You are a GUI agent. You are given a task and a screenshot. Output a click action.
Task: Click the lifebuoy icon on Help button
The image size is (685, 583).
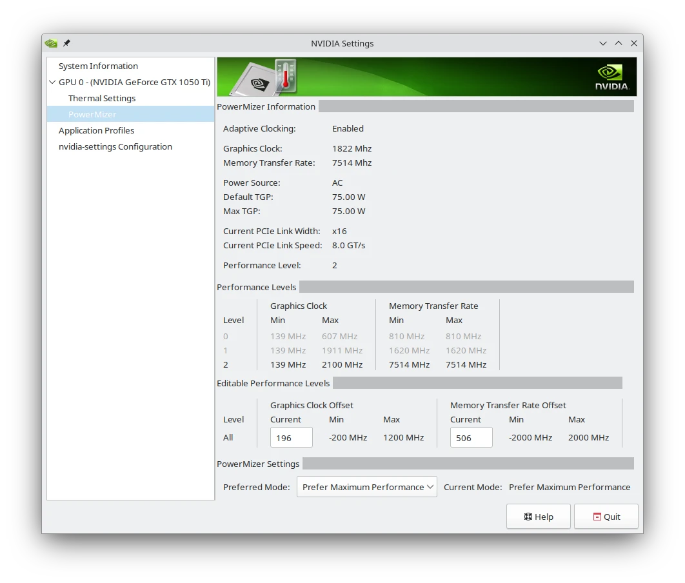tap(528, 517)
